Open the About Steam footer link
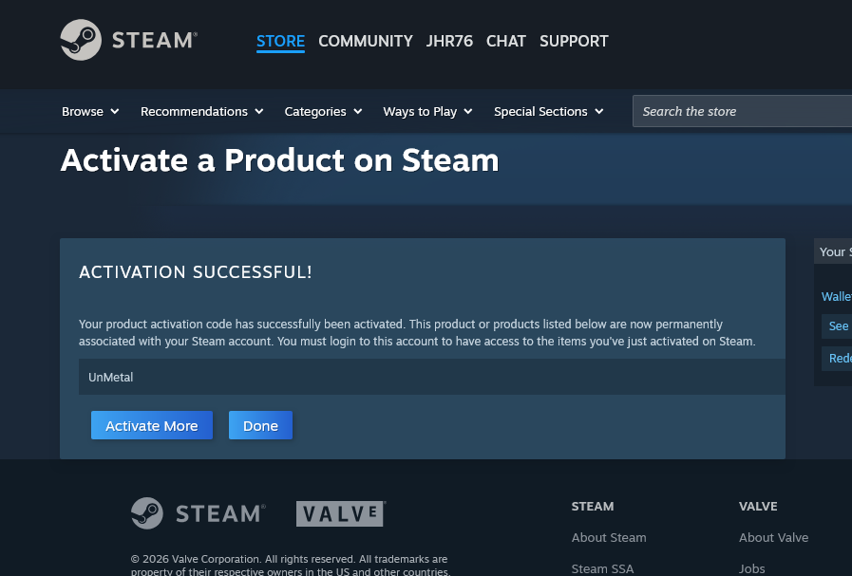This screenshot has height=576, width=852. tap(609, 537)
